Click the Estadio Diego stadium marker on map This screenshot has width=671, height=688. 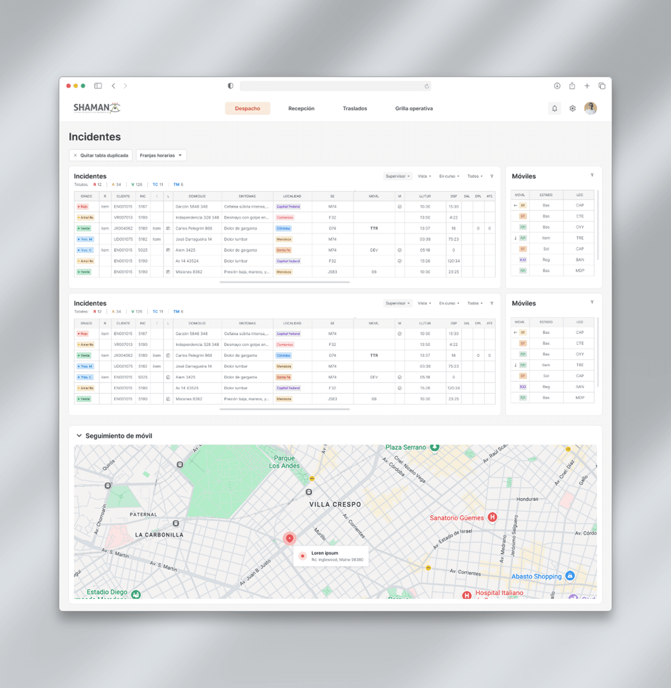pyautogui.click(x=136, y=594)
